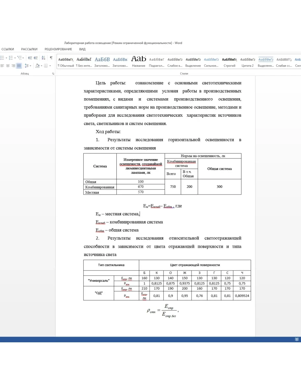
Task: Click the multilevel list icon
Action: (20, 58)
